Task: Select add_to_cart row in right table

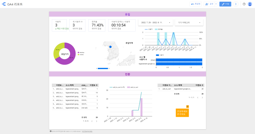Action: (x=181, y=89)
